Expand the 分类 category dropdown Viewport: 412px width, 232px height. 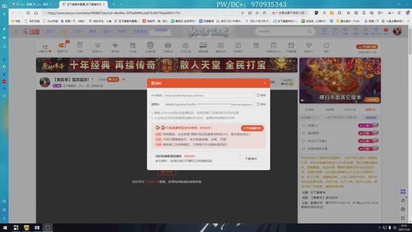coord(78,31)
